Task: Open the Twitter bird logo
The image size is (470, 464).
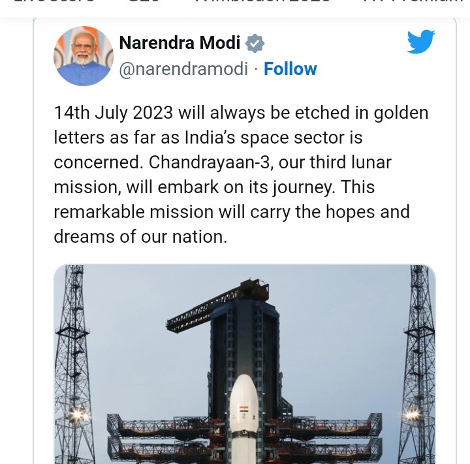Action: coord(421,42)
